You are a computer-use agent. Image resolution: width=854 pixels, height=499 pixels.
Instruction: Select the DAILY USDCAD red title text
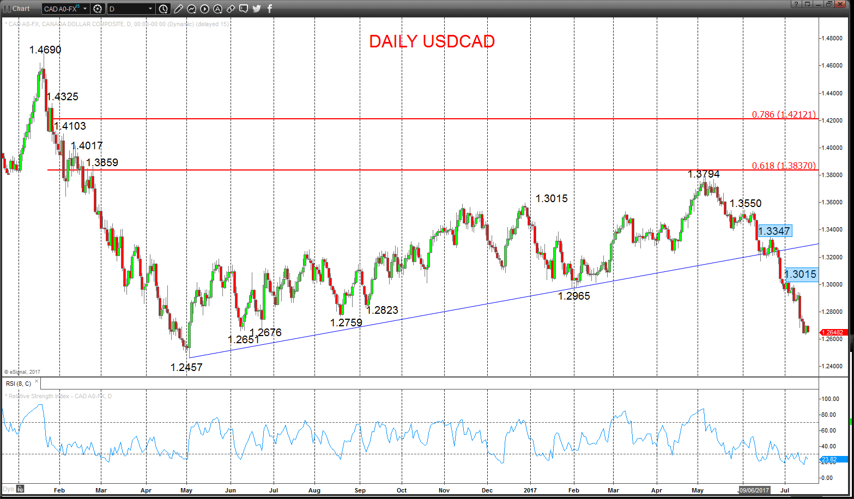tap(432, 41)
